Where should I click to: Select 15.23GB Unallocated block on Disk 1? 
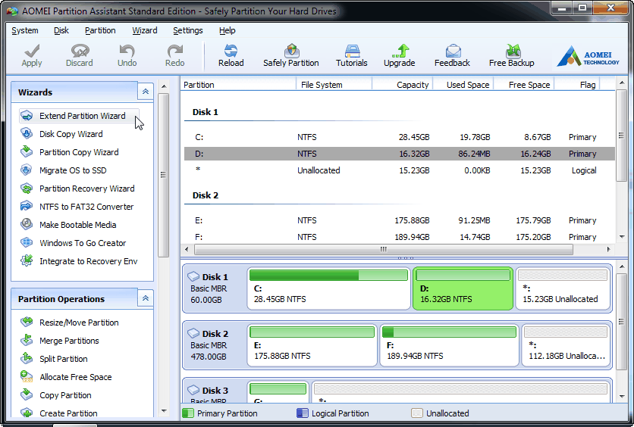coord(563,288)
